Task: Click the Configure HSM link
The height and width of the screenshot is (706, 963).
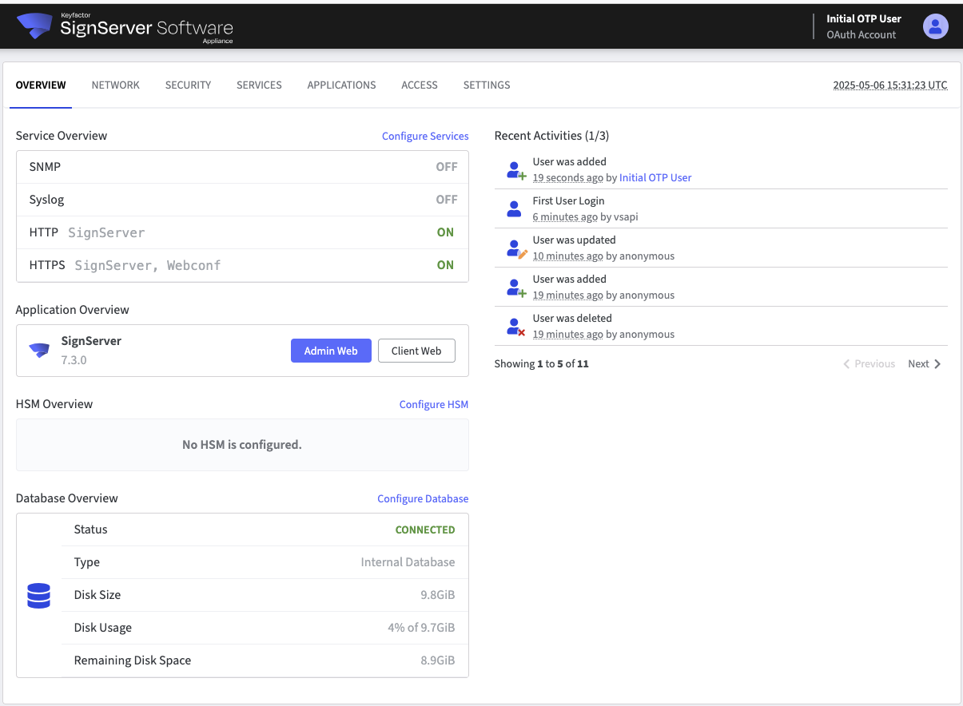Action: pos(433,405)
